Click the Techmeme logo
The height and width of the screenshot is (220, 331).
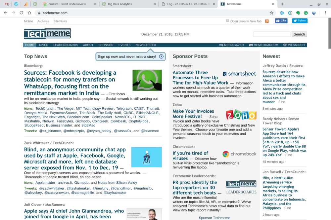coord(47,34)
